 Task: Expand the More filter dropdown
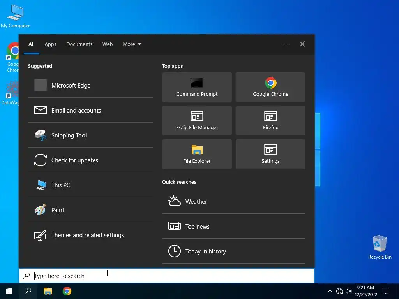(132, 44)
